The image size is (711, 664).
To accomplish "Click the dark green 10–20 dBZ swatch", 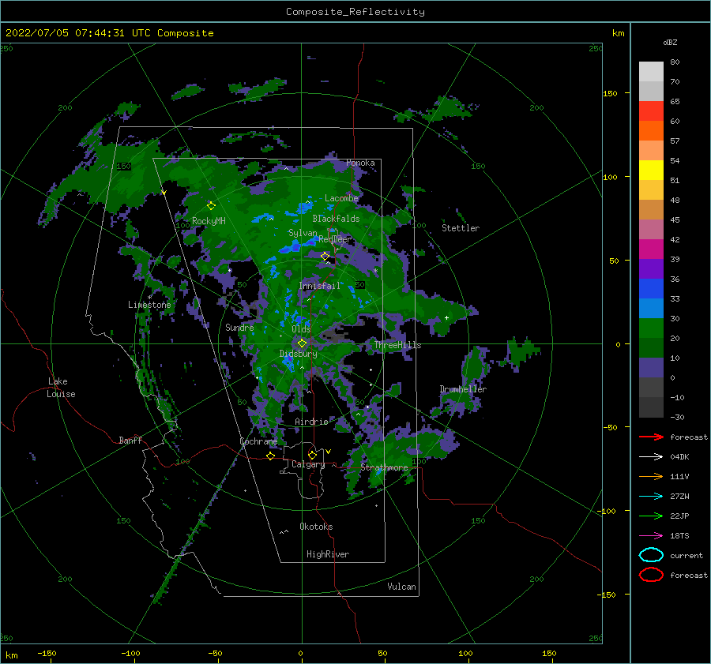I will 651,347.
